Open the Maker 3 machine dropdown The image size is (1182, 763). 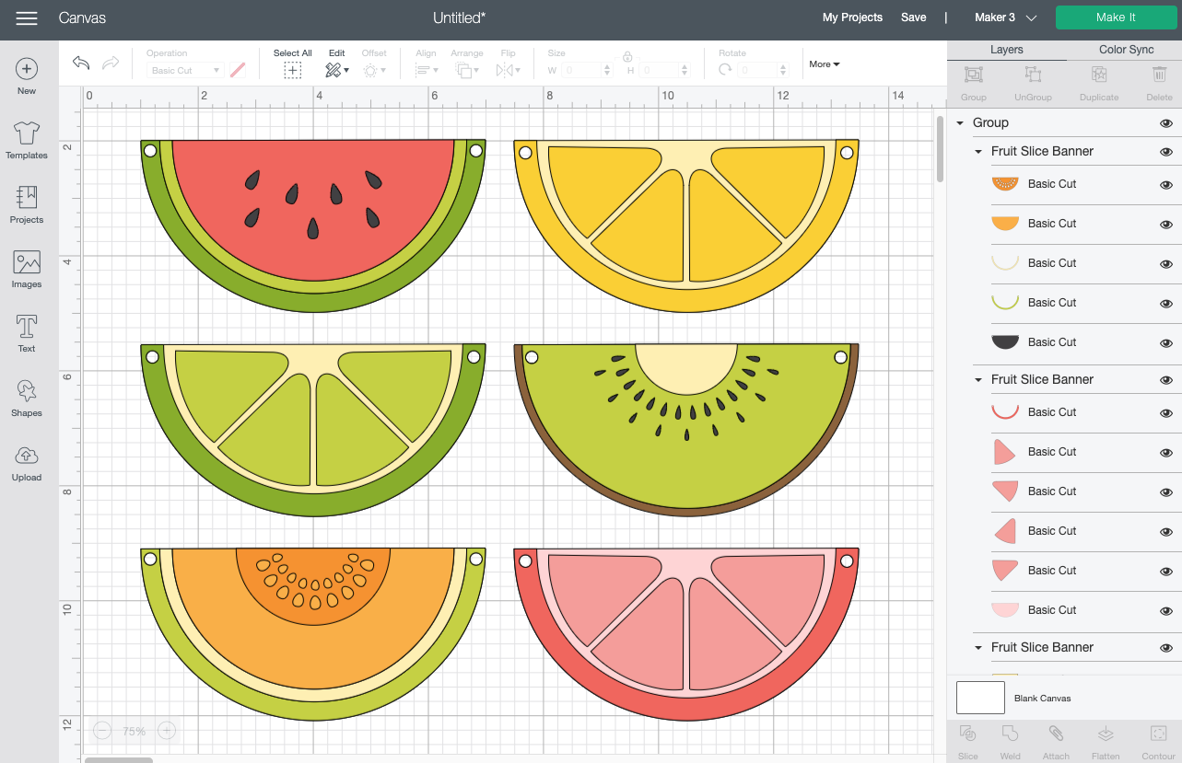coord(1005,17)
